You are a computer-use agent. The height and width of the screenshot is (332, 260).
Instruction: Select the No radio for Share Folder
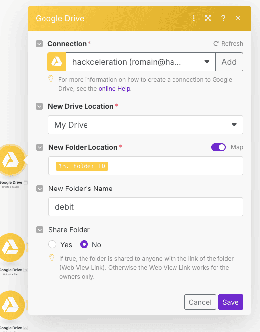pyautogui.click(x=84, y=244)
